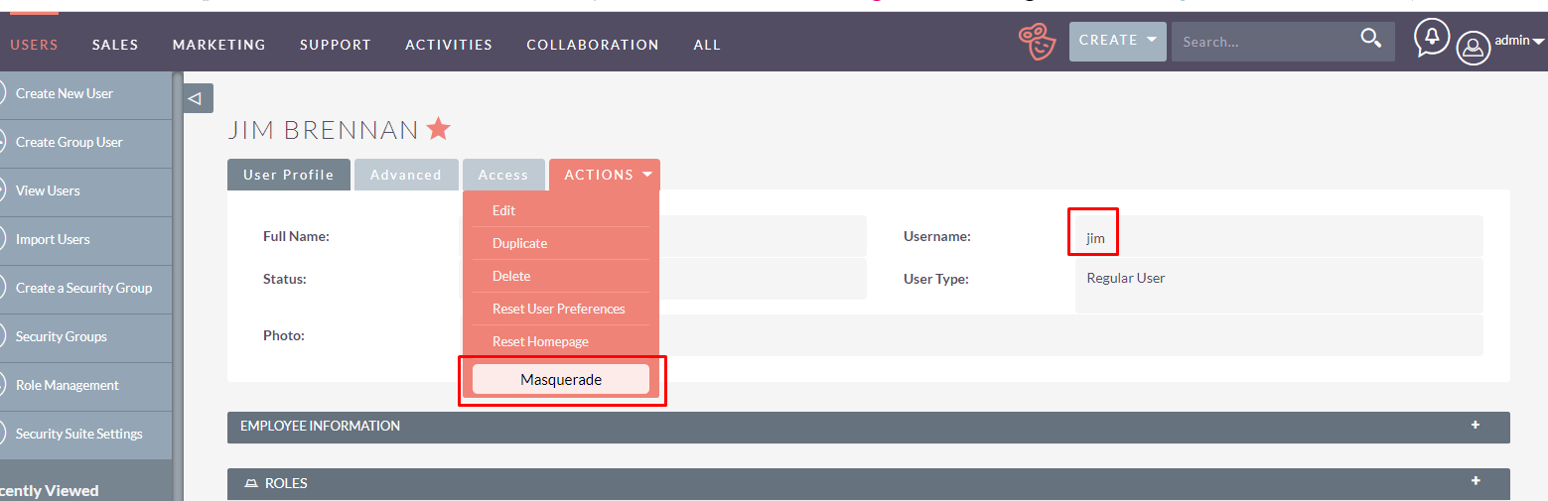Click the username value jim
1548x501 pixels.
click(x=1095, y=238)
